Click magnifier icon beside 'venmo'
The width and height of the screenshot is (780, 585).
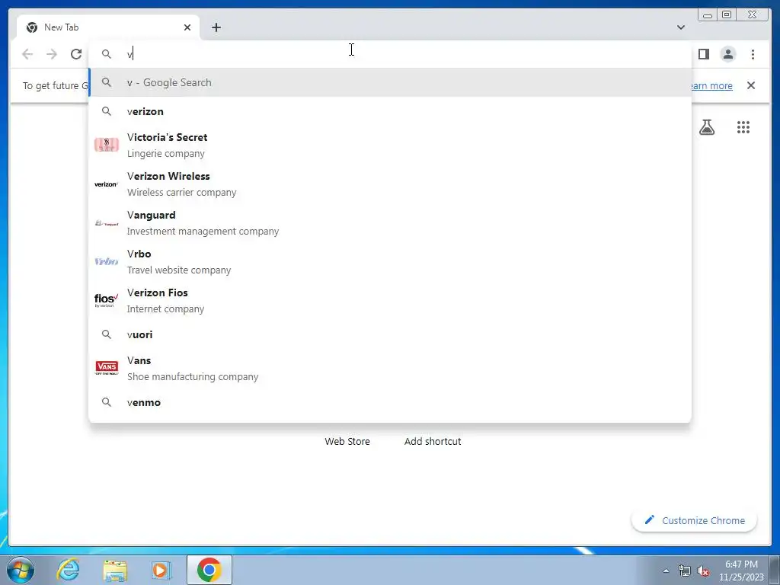tap(107, 402)
